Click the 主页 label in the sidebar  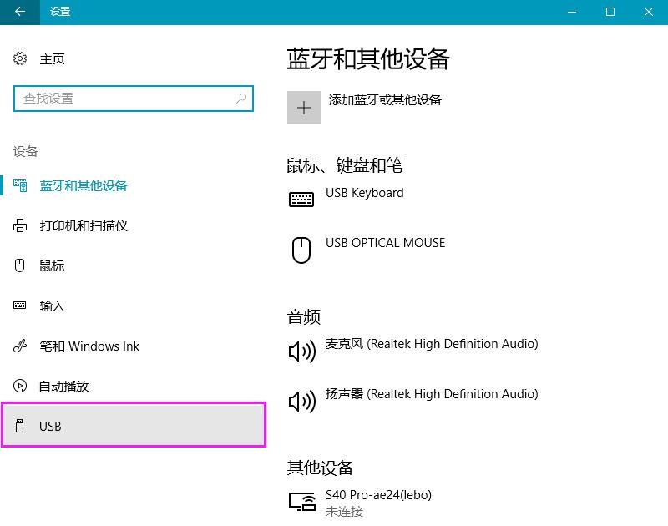pos(52,58)
